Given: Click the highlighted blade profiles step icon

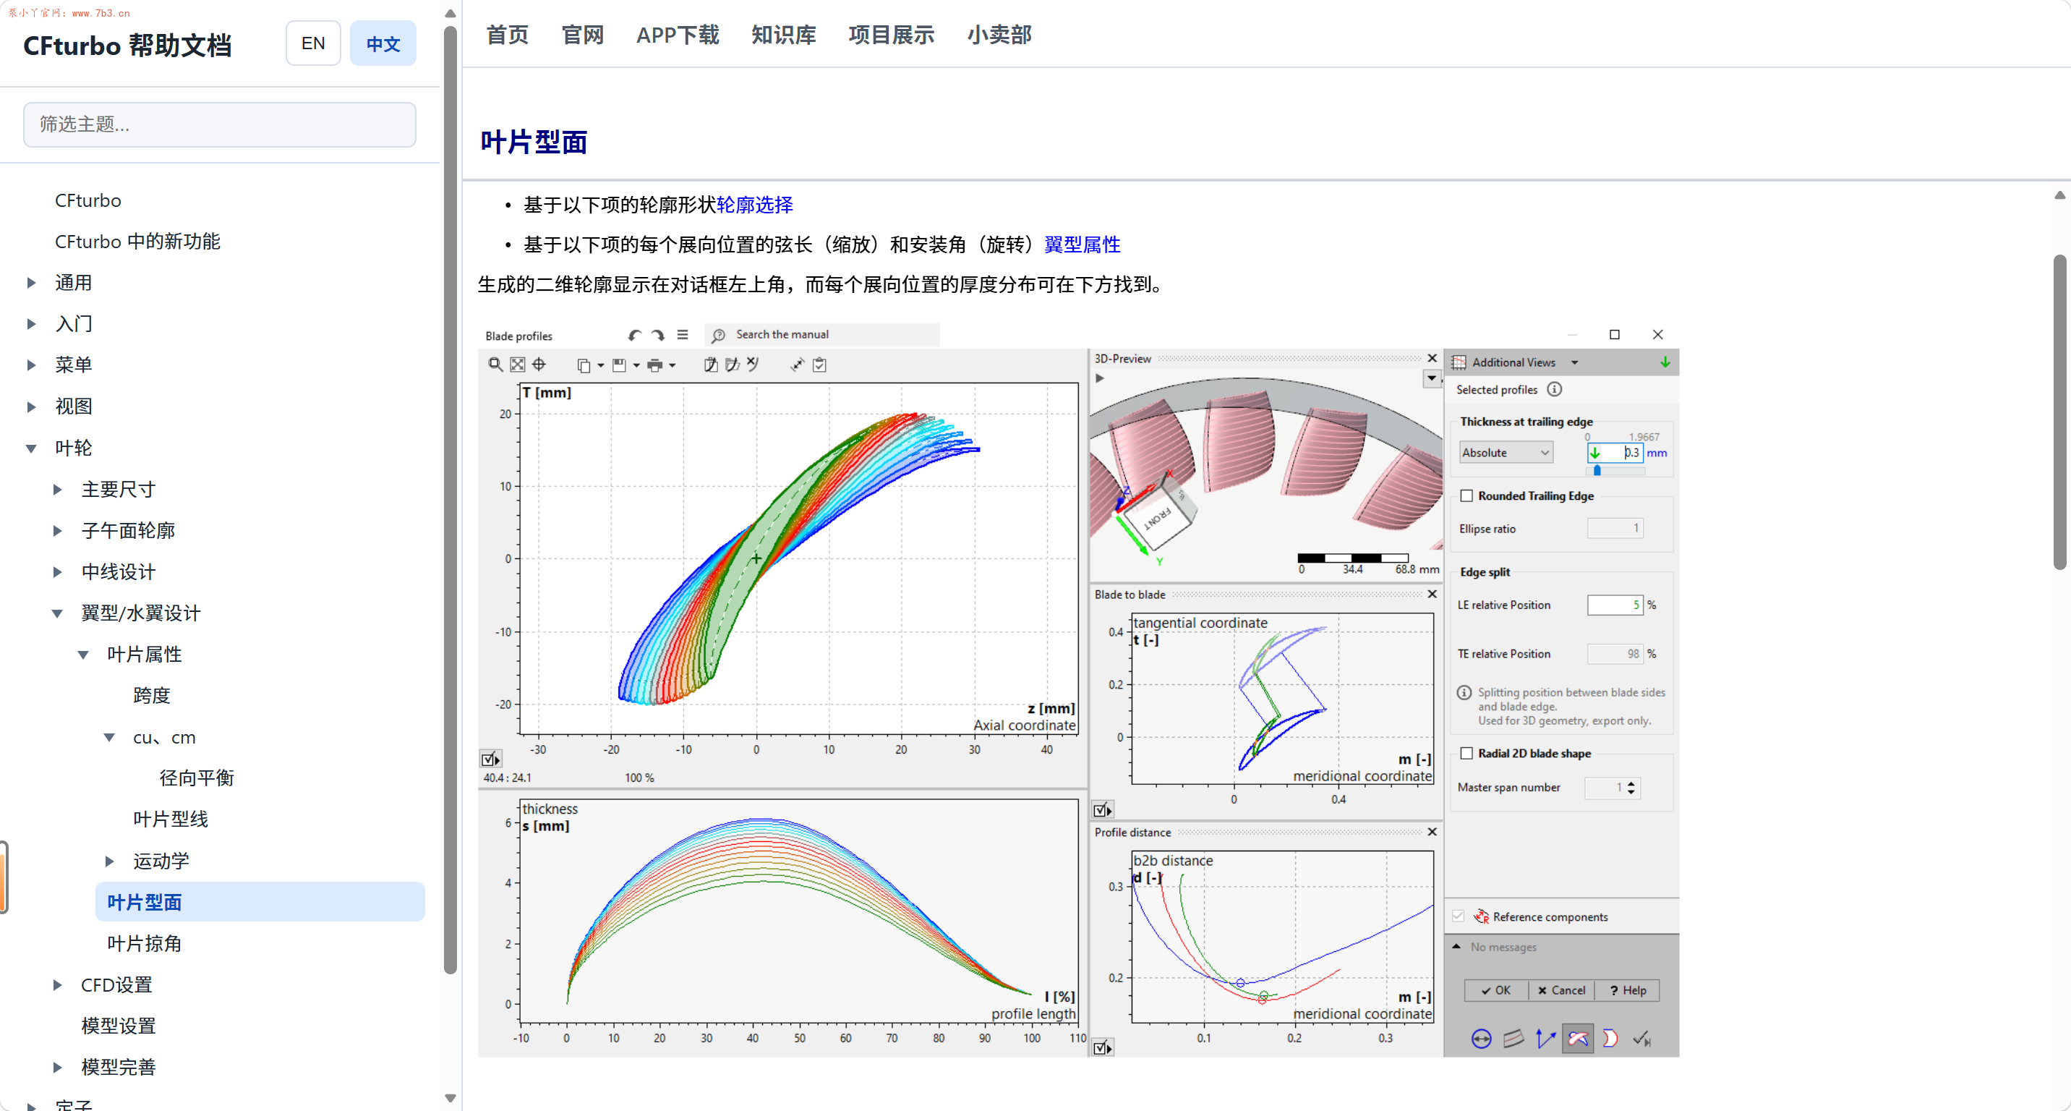Looking at the screenshot, I should 1577,1039.
